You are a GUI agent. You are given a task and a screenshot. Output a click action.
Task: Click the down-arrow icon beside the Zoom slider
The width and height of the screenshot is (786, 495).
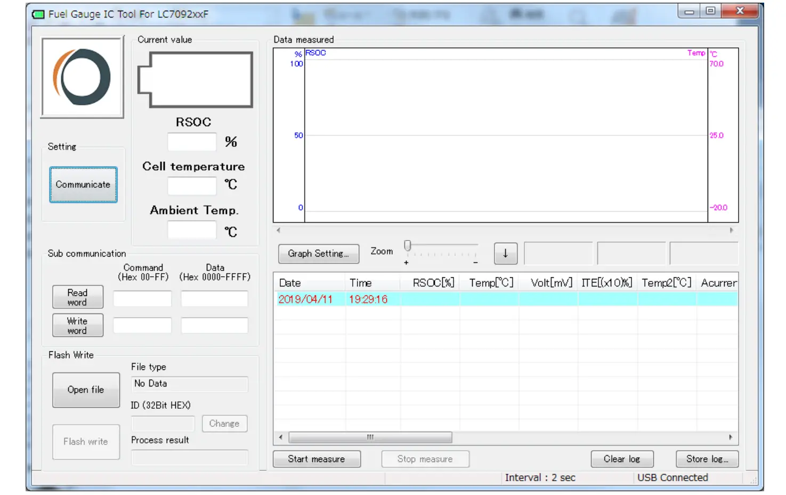click(x=505, y=253)
